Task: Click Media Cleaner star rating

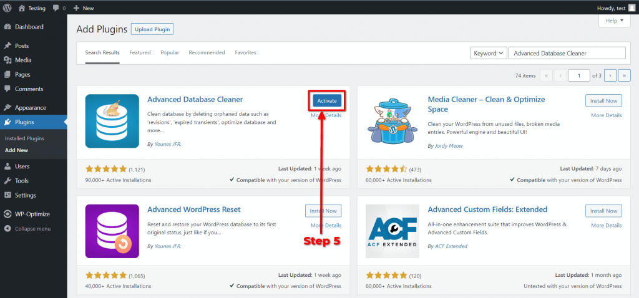Action: click(x=386, y=169)
